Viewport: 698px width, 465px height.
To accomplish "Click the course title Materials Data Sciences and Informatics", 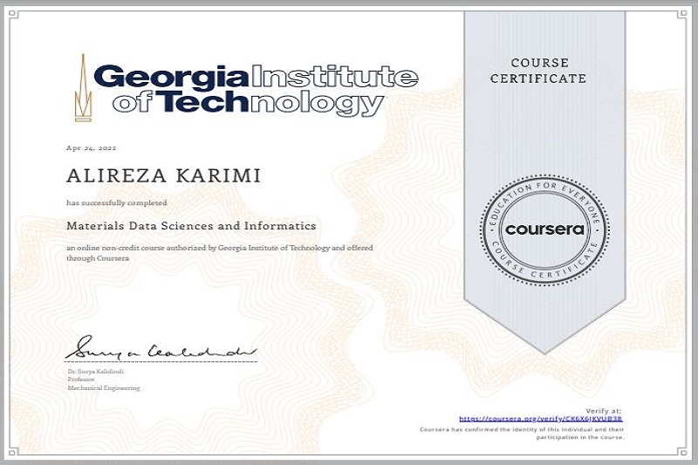I will 191,225.
